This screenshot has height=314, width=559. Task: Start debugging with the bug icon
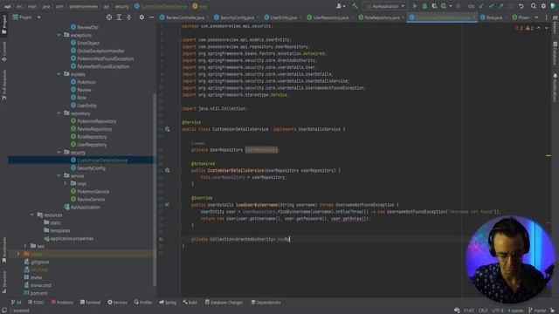(x=424, y=6)
